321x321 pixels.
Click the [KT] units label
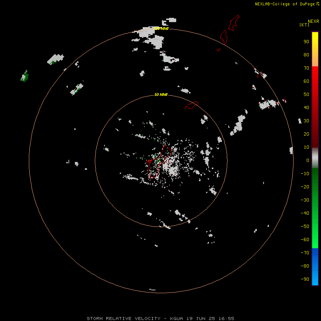pyautogui.click(x=304, y=25)
